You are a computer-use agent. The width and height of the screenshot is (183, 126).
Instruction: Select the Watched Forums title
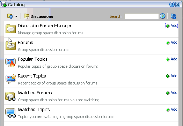pyautogui.click(x=35, y=93)
